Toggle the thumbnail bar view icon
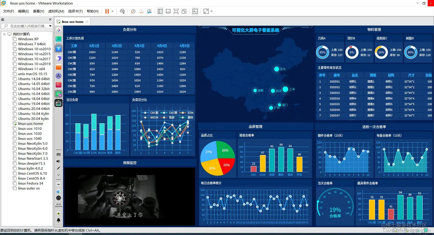 (x=168, y=11)
